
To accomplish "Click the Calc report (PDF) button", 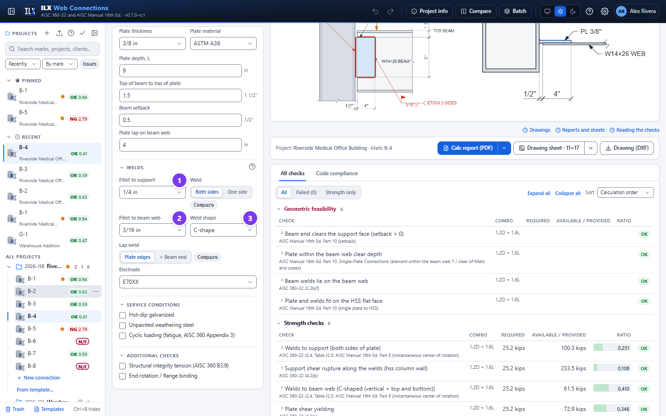I will [468, 148].
